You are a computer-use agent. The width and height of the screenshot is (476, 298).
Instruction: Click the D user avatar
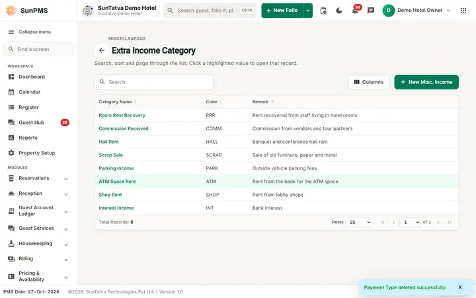pyautogui.click(x=389, y=11)
